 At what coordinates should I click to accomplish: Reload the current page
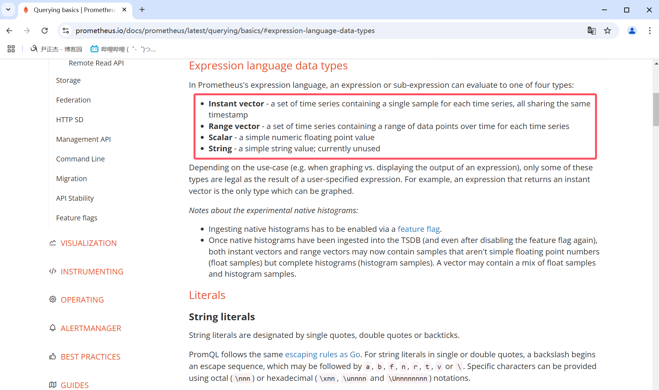coord(45,30)
